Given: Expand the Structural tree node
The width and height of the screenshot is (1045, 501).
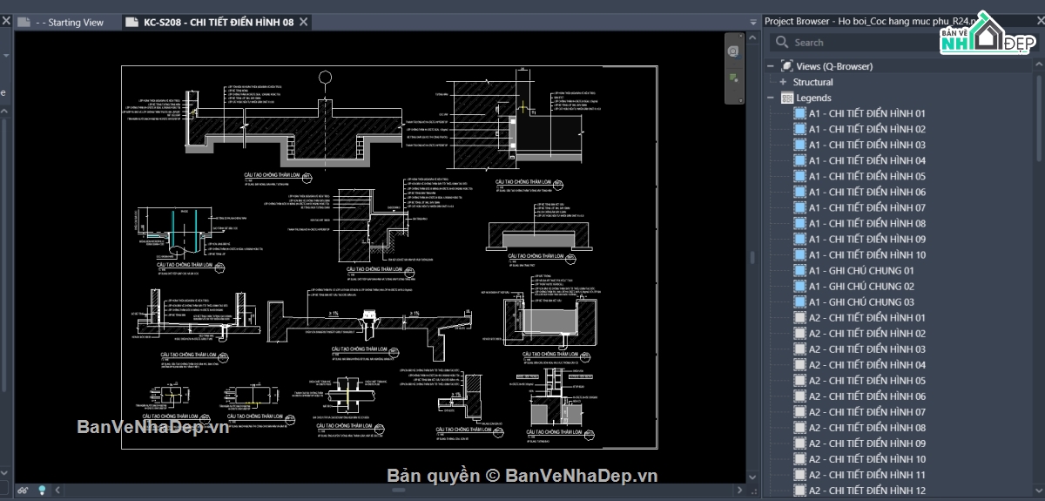Looking at the screenshot, I should pos(783,82).
